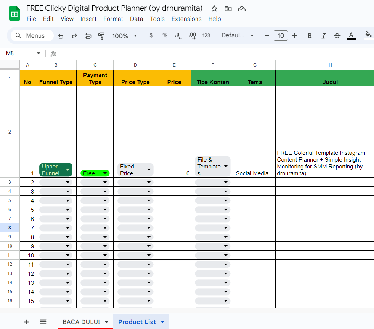Add a new sheet

pyautogui.click(x=26, y=321)
